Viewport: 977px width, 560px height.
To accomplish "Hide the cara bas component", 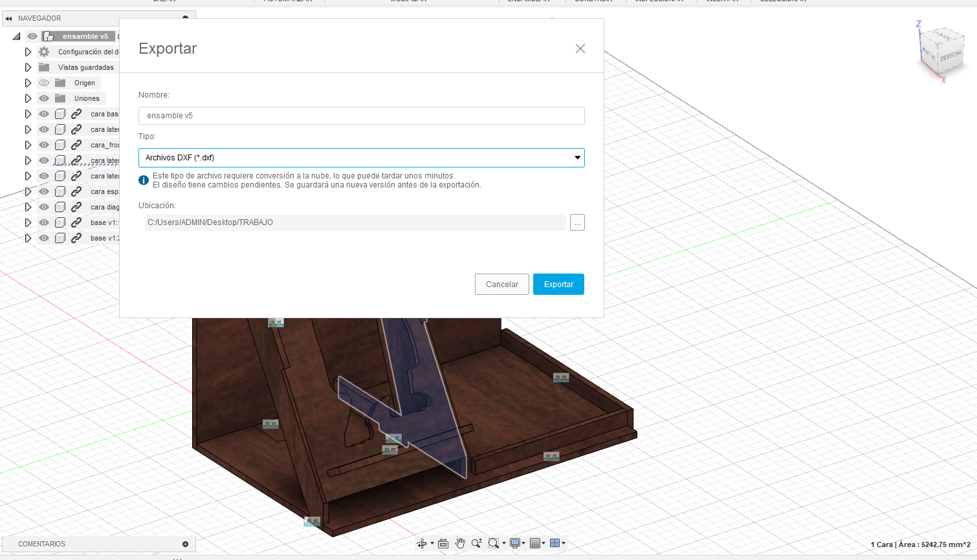I will pyautogui.click(x=44, y=114).
